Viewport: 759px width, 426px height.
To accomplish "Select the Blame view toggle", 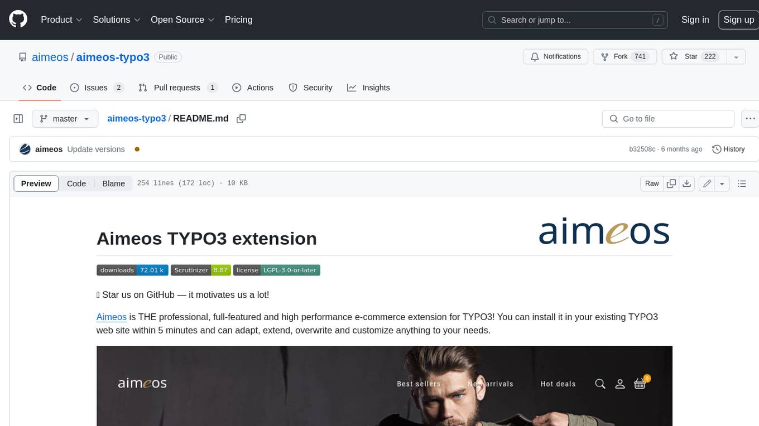I will pos(113,183).
